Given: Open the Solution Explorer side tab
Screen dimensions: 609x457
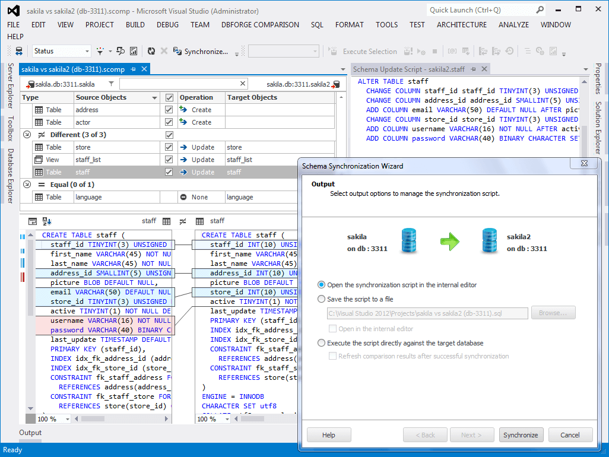Looking at the screenshot, I should (x=598, y=128).
